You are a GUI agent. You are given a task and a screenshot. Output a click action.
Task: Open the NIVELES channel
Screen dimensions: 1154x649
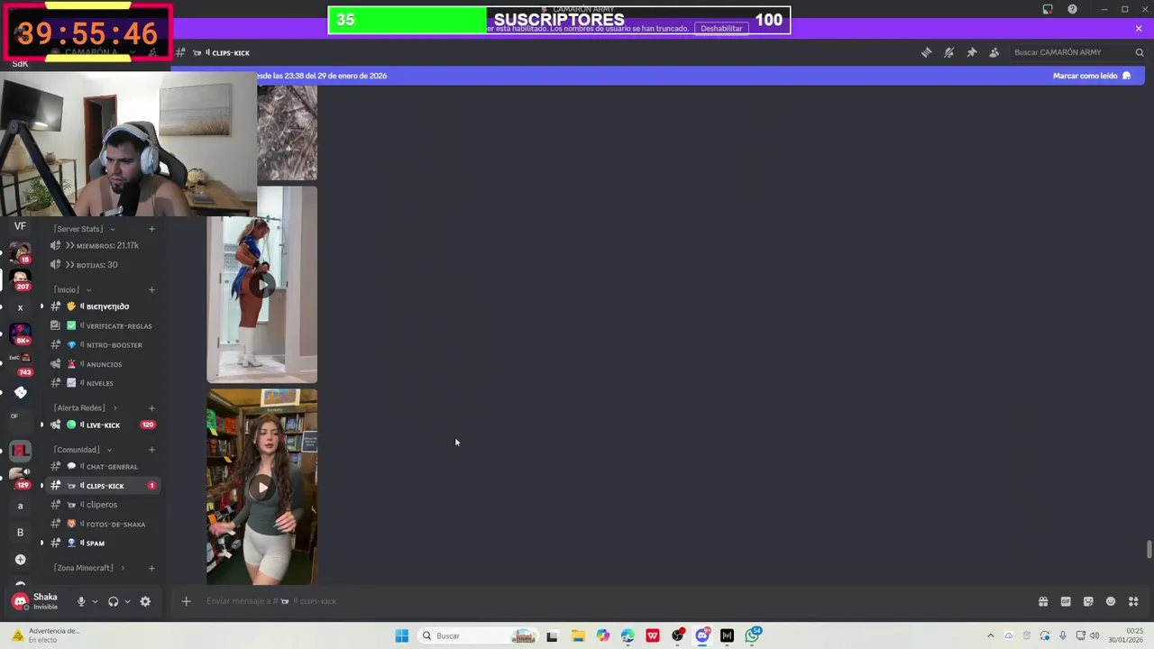[x=103, y=383]
